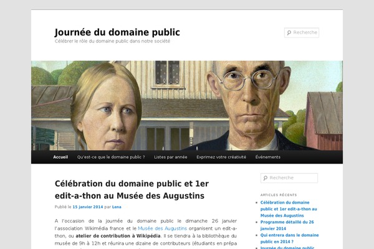
Task: Open the '15 janvier 2014' date link
Action: (88, 207)
